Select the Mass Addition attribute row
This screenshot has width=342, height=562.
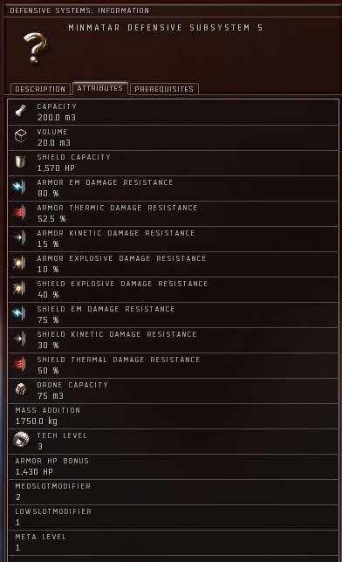173,416
